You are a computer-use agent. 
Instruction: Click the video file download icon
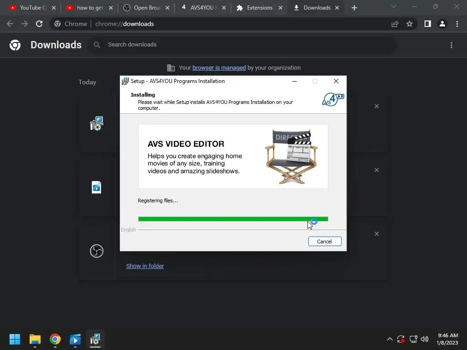point(97,187)
